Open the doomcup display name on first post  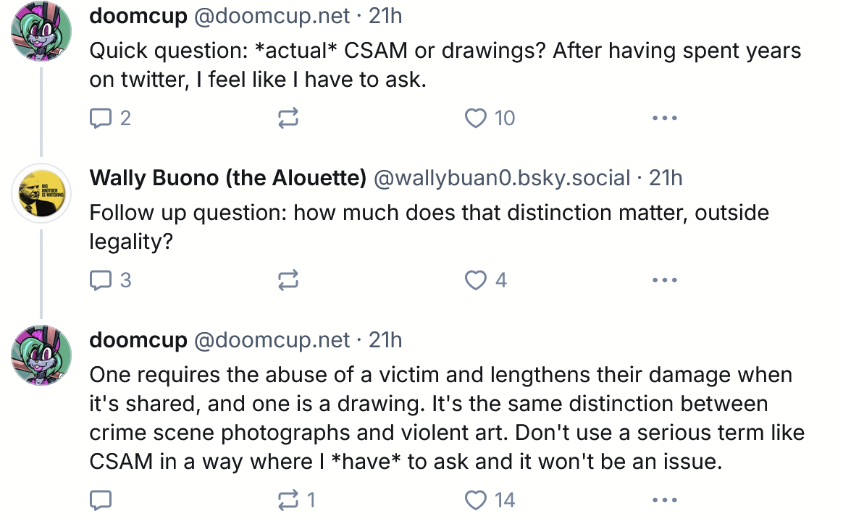click(138, 14)
